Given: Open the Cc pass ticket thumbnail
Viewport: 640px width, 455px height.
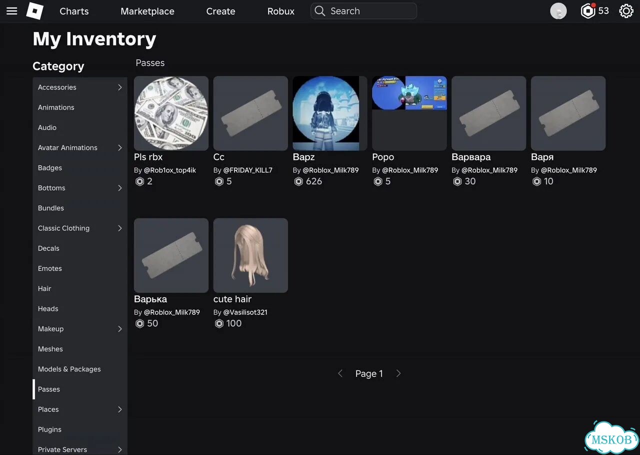Looking at the screenshot, I should 250,113.
